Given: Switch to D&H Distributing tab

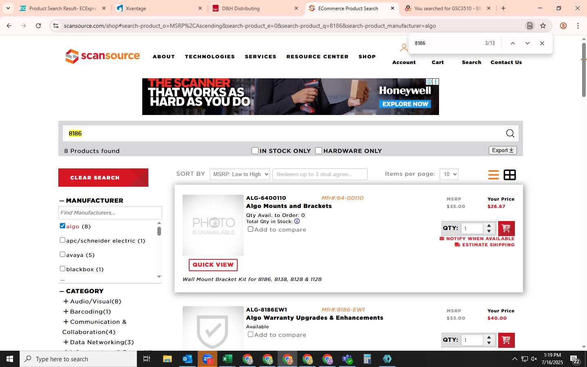Looking at the screenshot, I should point(255,8).
